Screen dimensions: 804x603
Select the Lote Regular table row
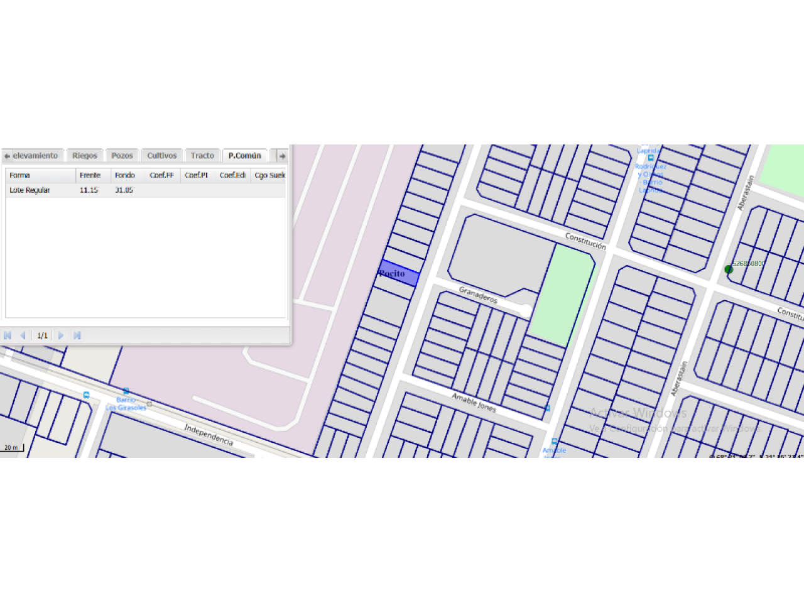[144, 190]
